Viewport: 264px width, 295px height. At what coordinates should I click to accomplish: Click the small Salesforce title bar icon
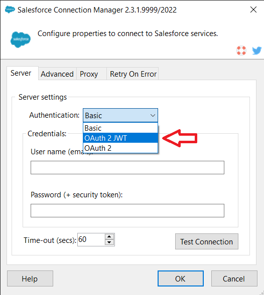pos(10,10)
